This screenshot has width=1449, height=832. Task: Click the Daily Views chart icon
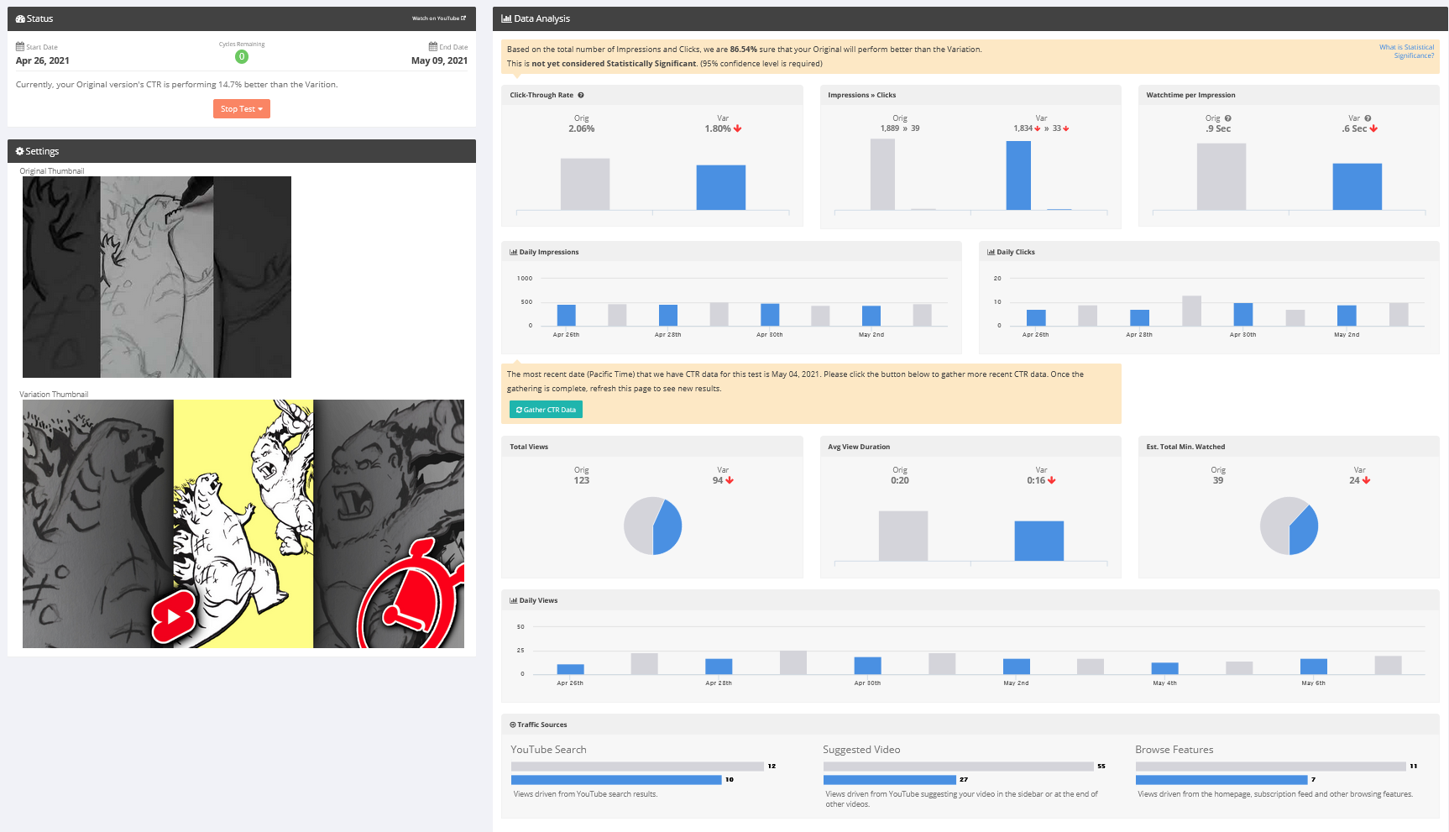(x=514, y=600)
